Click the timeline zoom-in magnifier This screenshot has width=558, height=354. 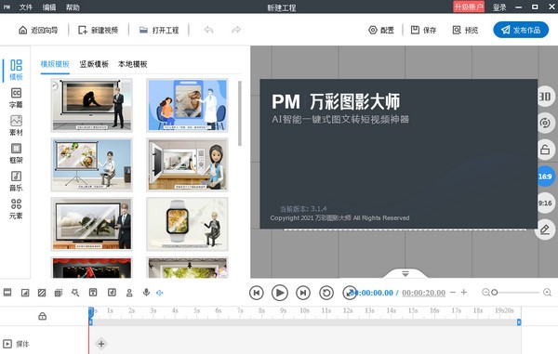(x=548, y=292)
